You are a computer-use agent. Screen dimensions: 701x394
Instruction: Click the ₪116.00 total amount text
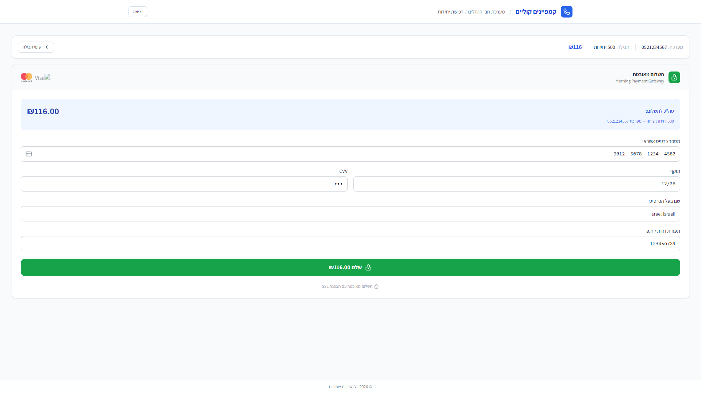coord(43,111)
